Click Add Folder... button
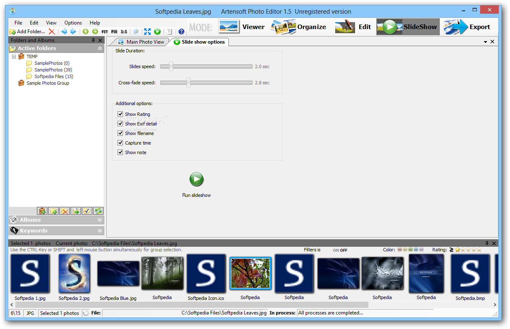The width and height of the screenshot is (510, 329). [27, 32]
